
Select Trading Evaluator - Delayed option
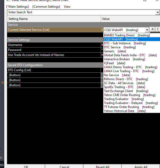tap(132, 103)
